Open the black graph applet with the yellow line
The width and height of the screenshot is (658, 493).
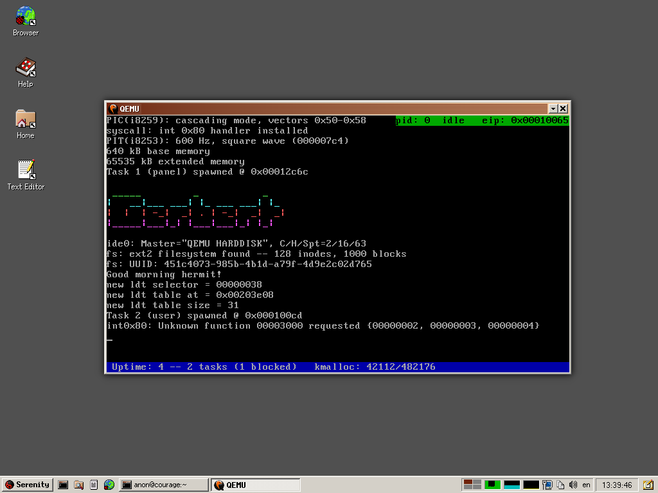coord(531,485)
